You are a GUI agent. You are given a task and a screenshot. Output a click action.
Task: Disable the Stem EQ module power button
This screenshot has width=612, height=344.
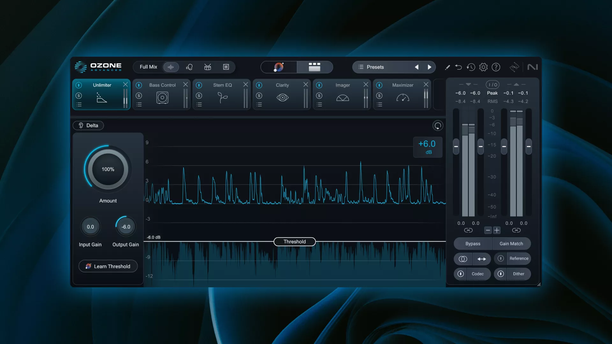point(199,85)
